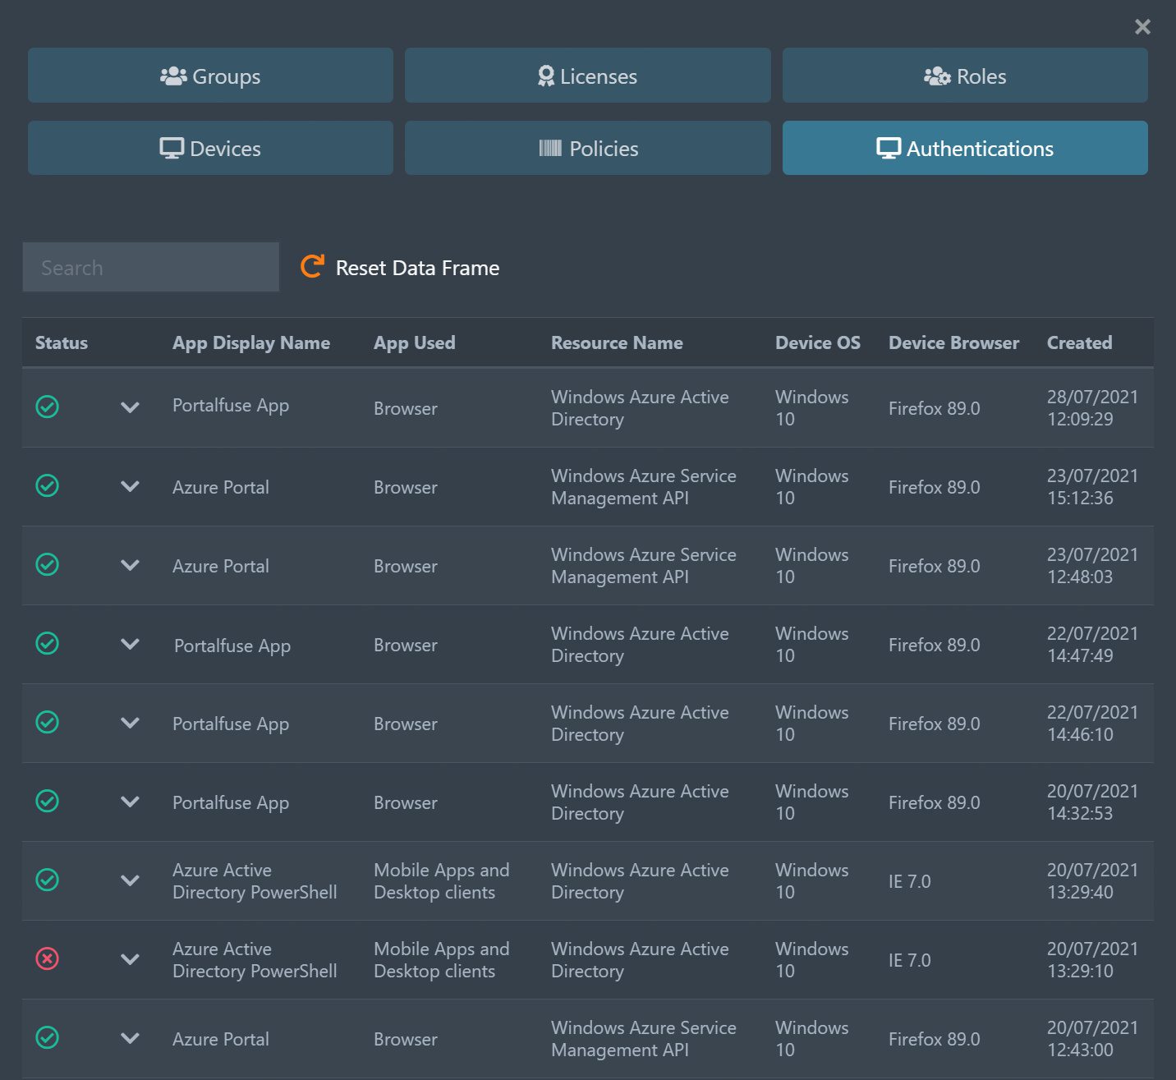Viewport: 1176px width, 1080px height.
Task: Click the Reset Data Frame label
Action: (x=417, y=268)
